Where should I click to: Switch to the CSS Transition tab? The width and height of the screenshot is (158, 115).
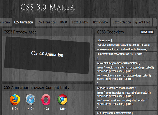[x=47, y=22]
